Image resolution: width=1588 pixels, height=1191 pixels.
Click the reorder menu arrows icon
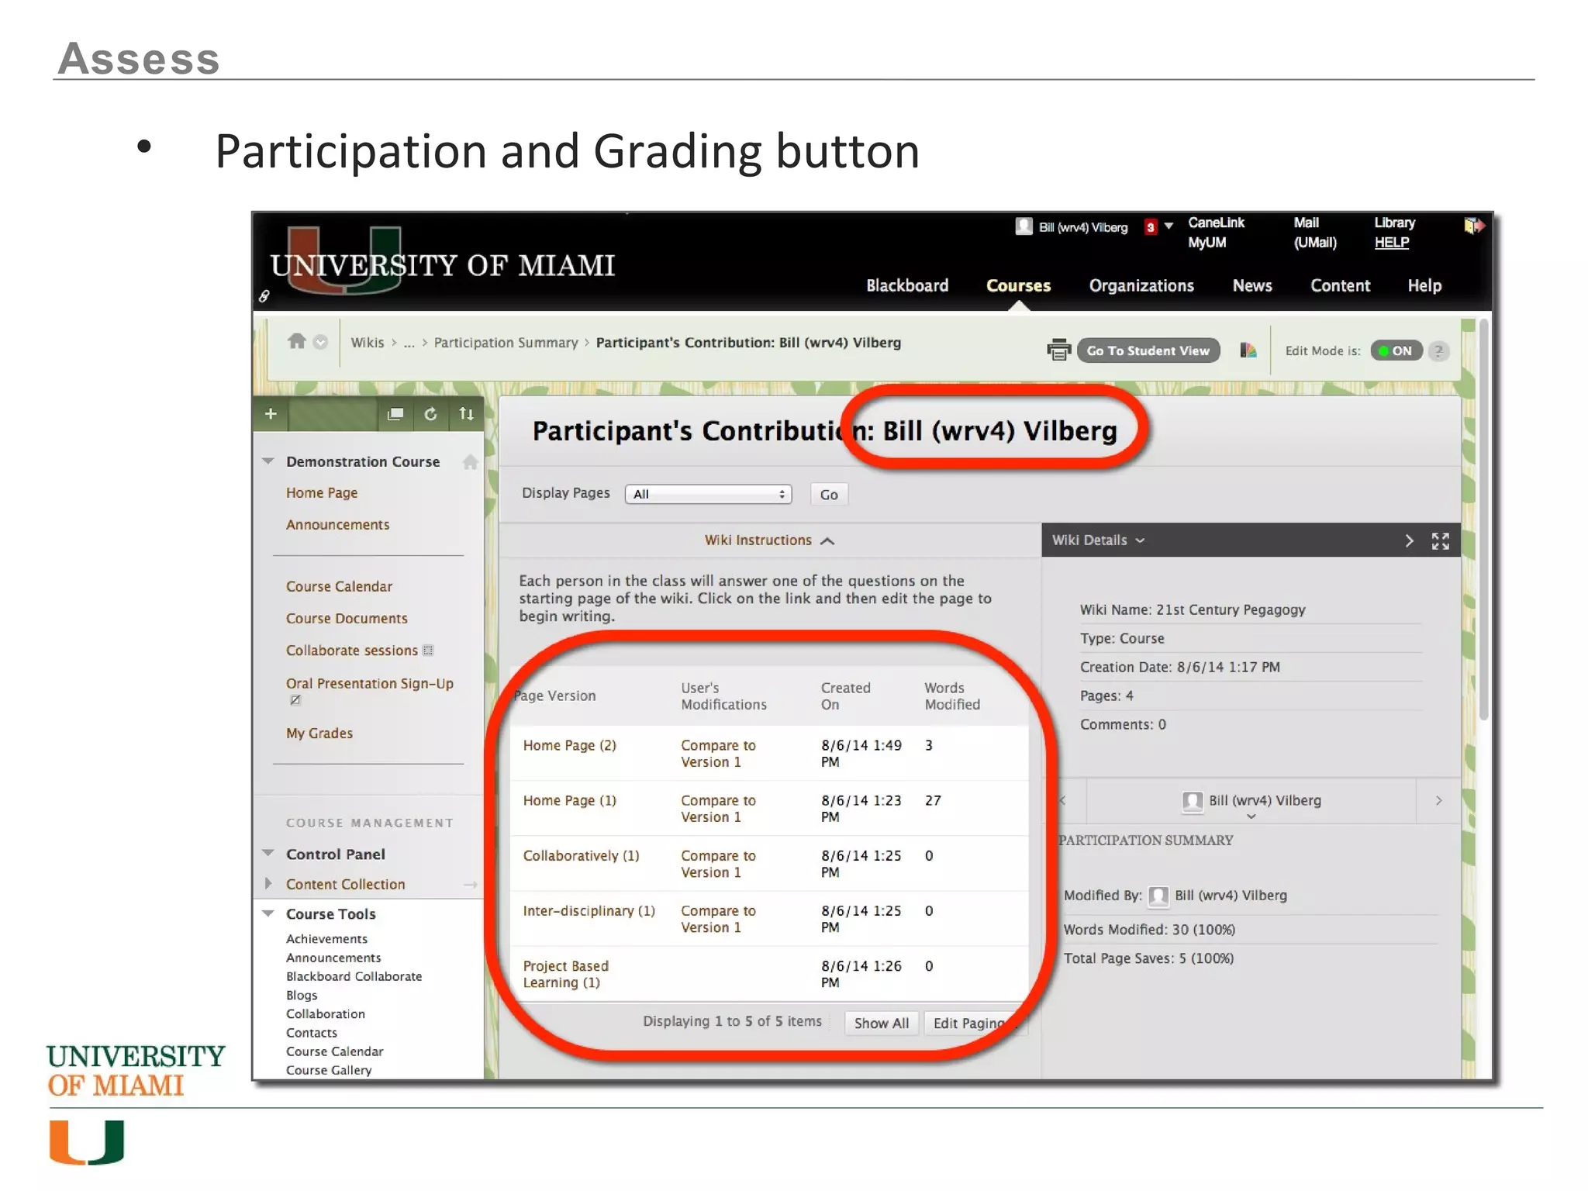(466, 414)
